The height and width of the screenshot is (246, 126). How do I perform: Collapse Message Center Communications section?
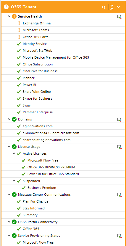9,194
